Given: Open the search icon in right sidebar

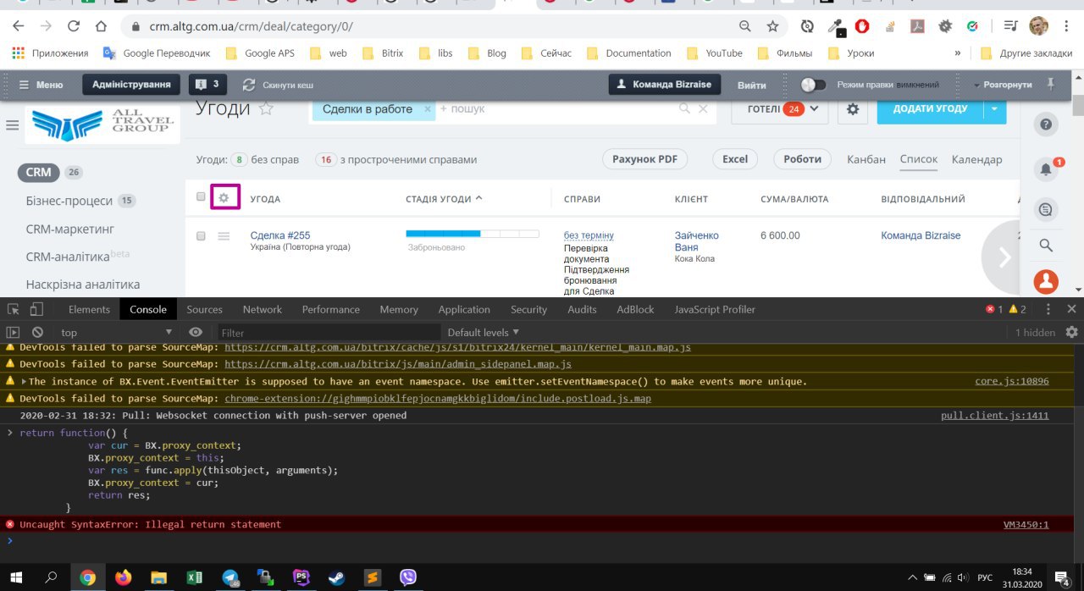Looking at the screenshot, I should 1046,246.
